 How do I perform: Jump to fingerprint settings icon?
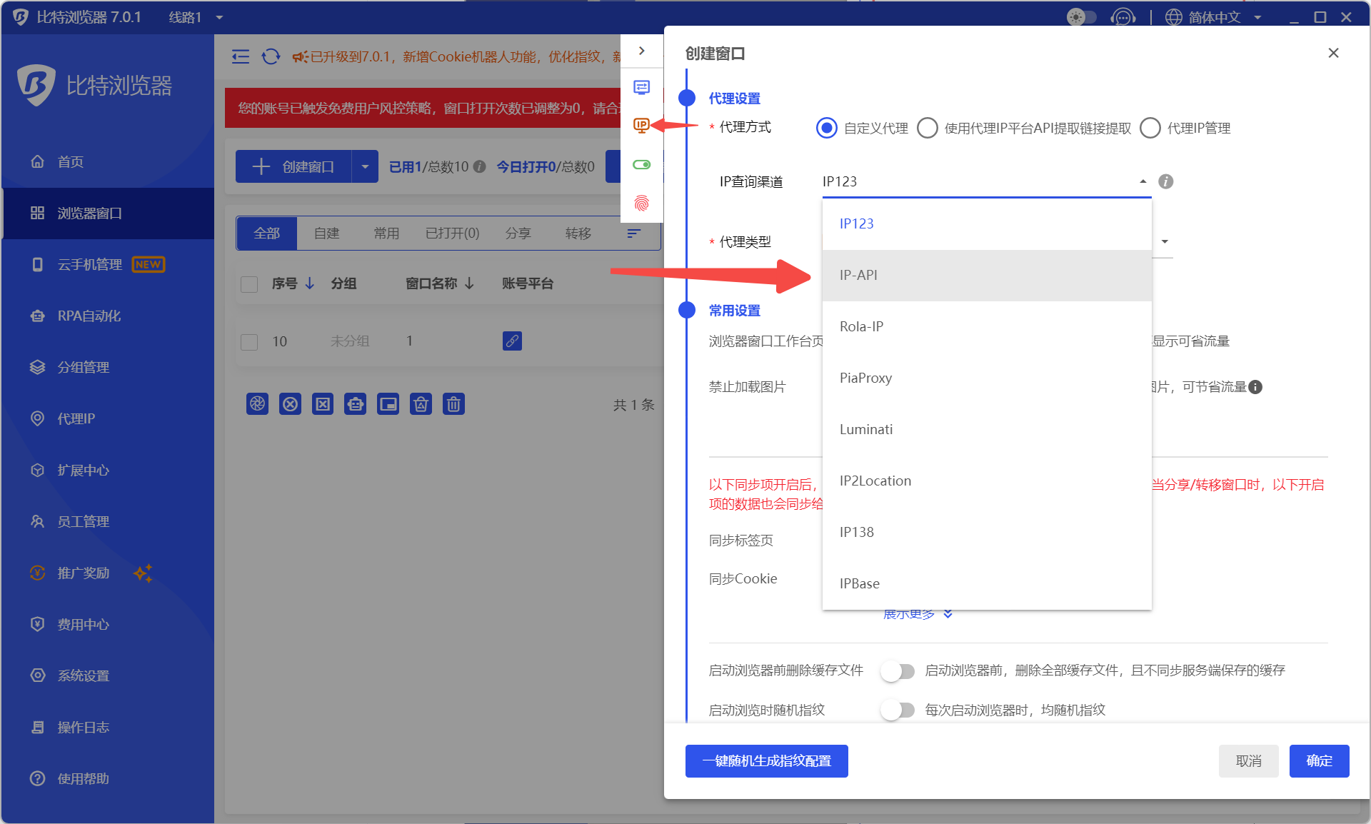[642, 203]
